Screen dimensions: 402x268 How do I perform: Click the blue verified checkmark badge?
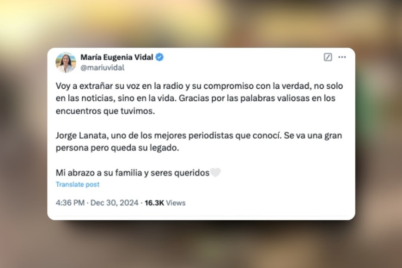click(x=159, y=57)
